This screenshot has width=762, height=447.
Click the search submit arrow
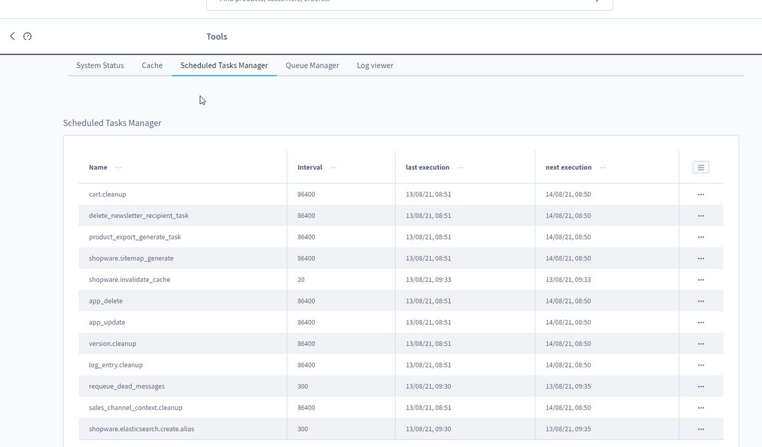pyautogui.click(x=596, y=2)
